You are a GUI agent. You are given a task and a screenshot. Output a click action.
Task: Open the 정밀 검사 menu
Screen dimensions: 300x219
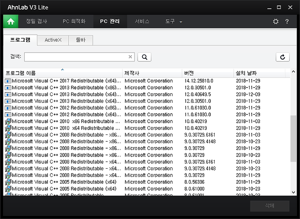pyautogui.click(x=36, y=21)
